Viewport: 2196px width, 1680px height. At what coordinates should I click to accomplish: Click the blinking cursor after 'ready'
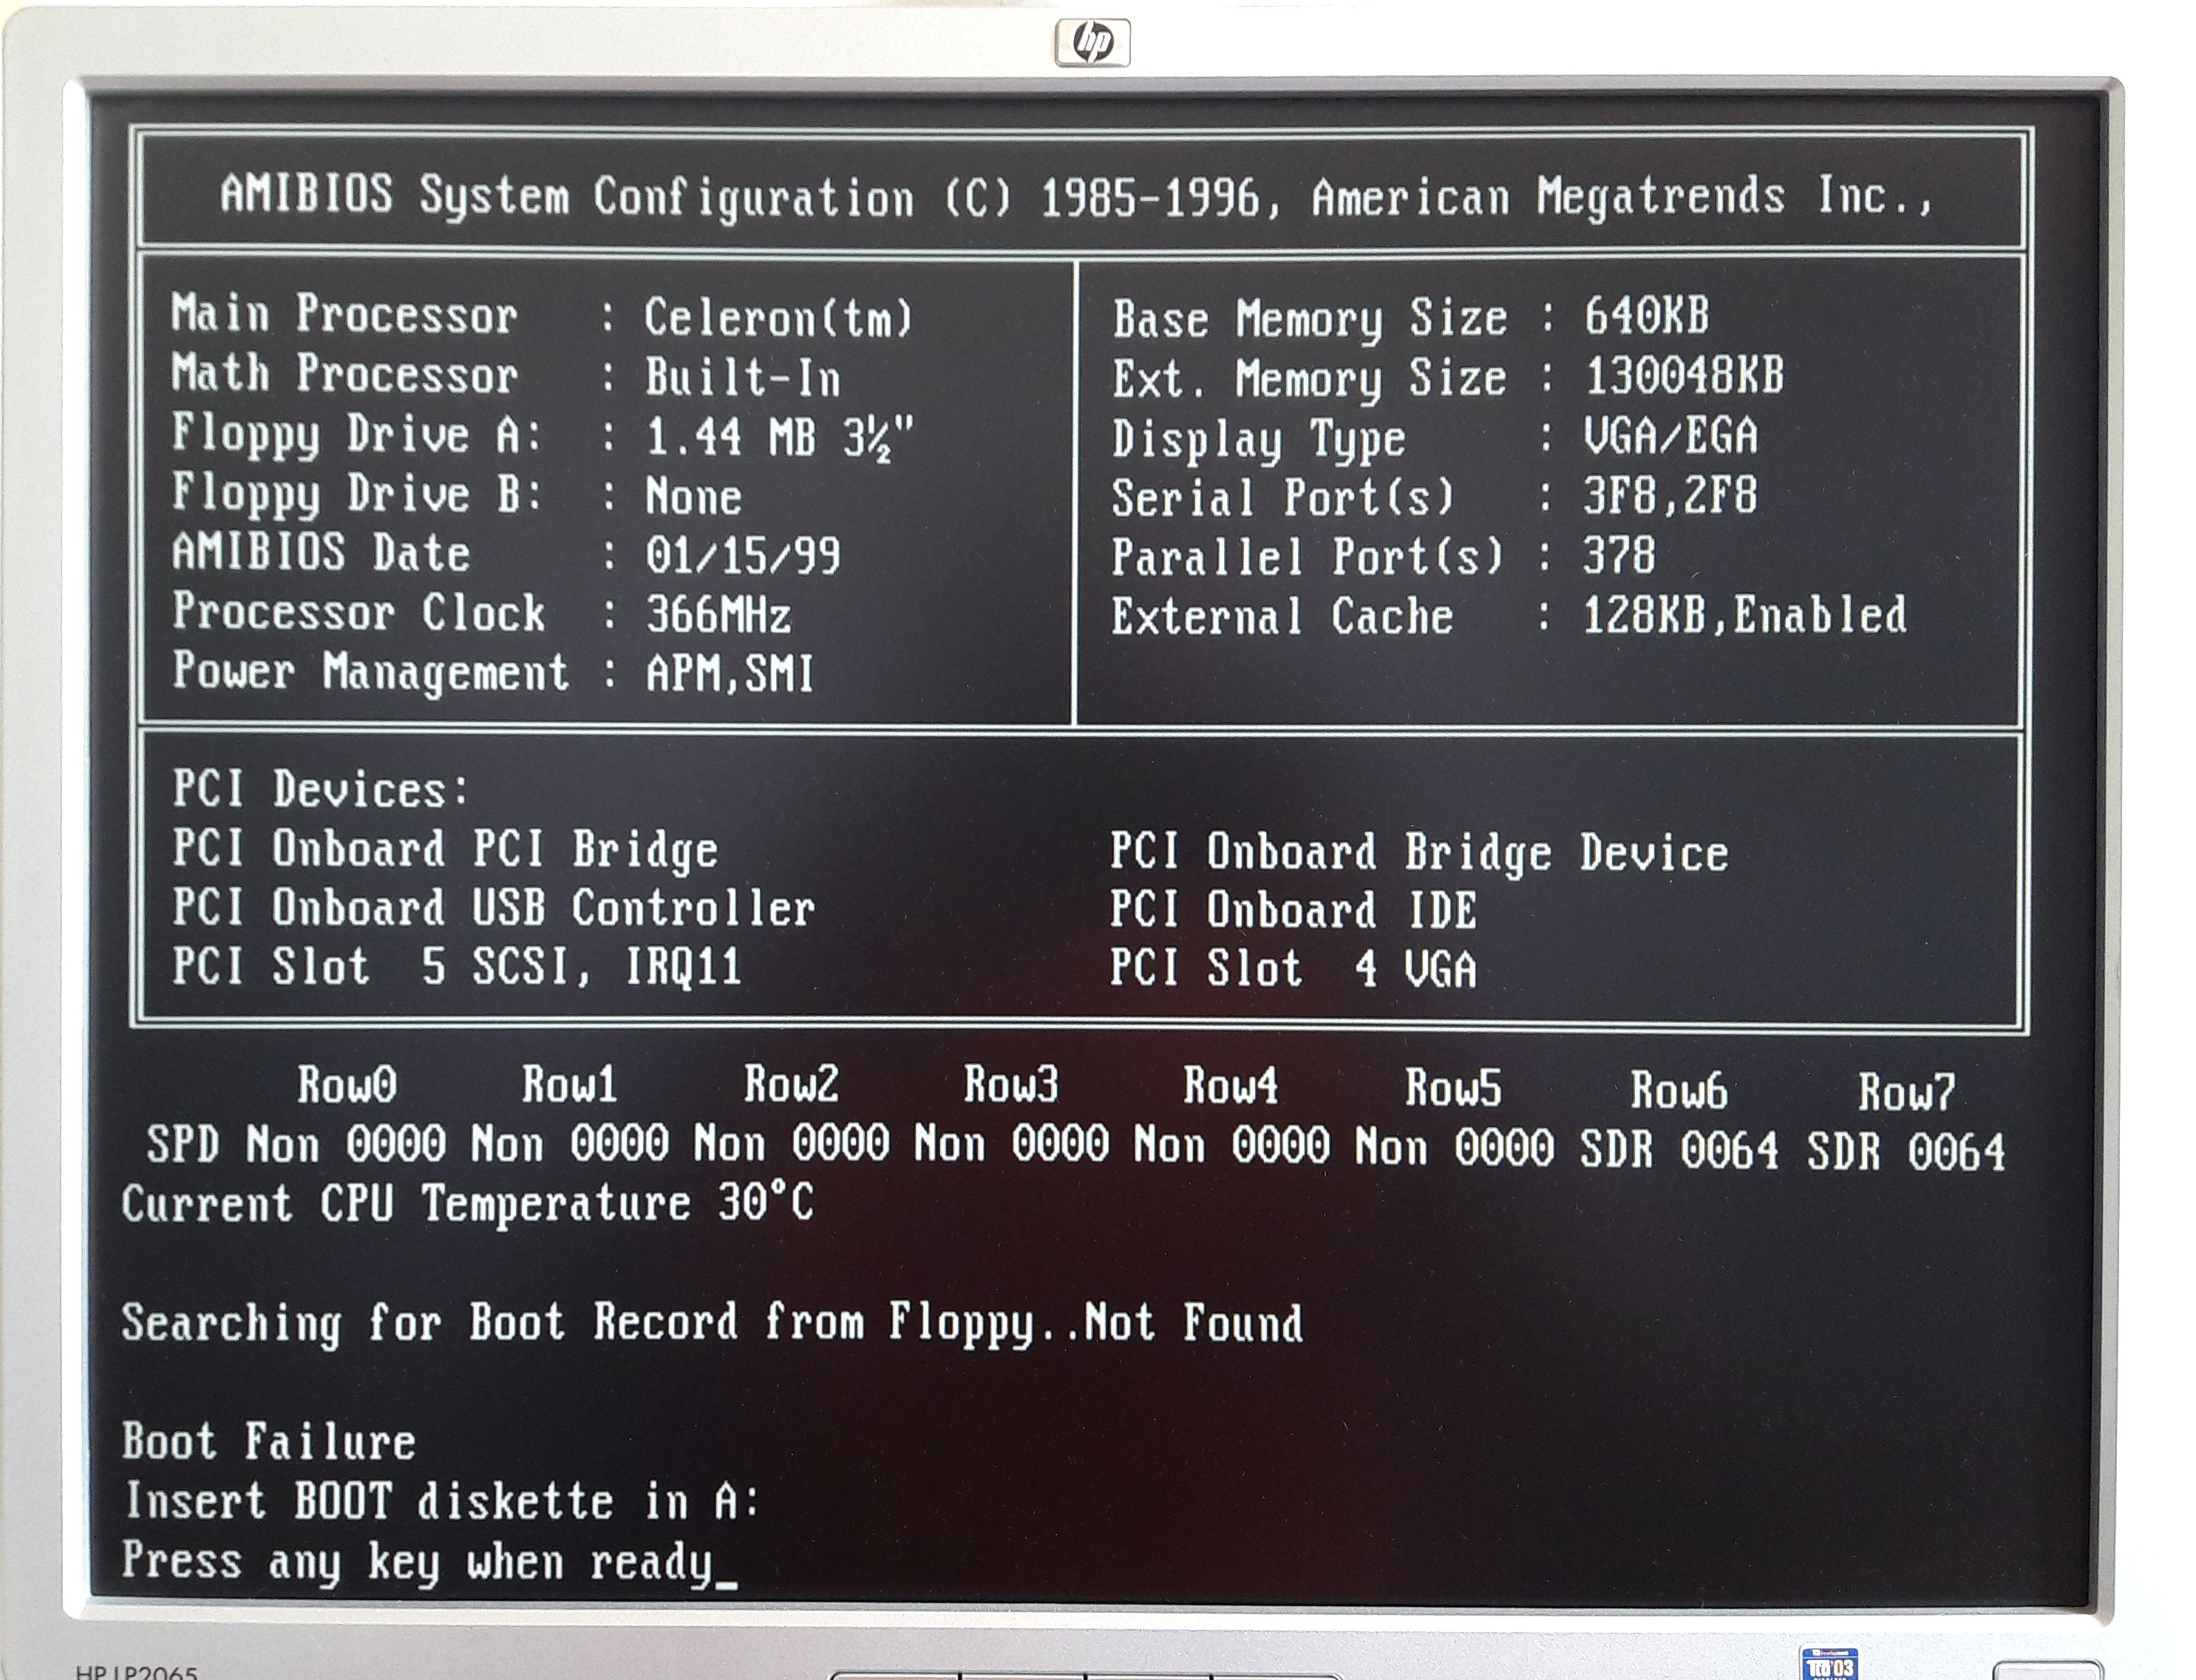point(727,1583)
